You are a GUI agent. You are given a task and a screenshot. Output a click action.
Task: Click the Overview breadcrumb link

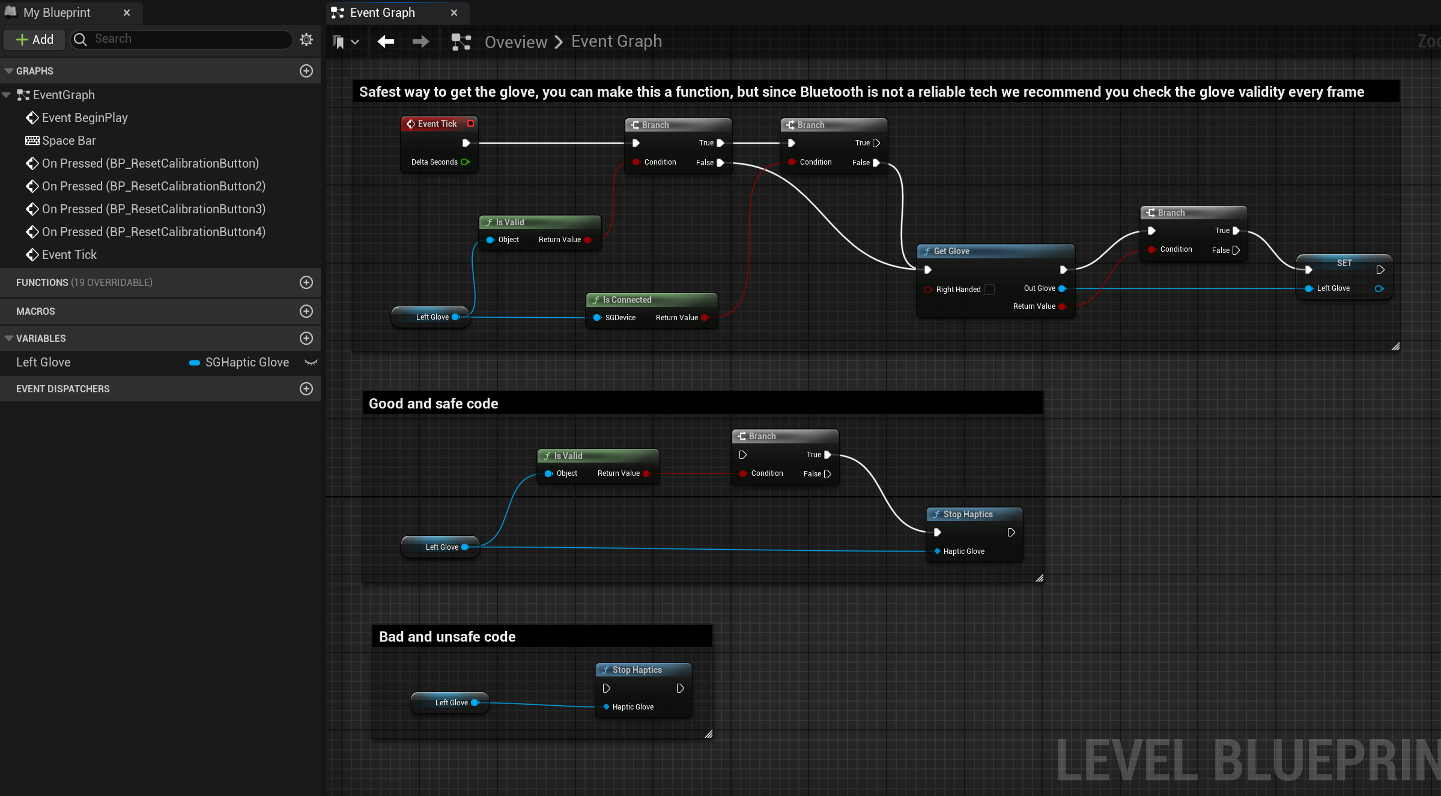516,41
